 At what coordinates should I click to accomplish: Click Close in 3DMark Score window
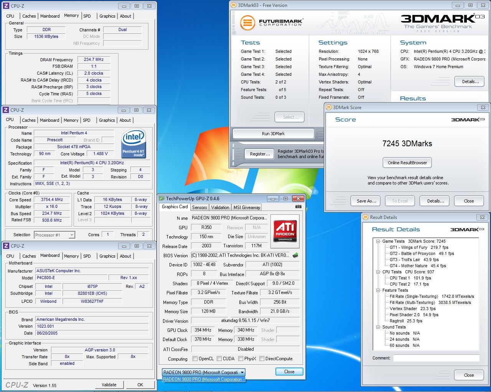469,201
